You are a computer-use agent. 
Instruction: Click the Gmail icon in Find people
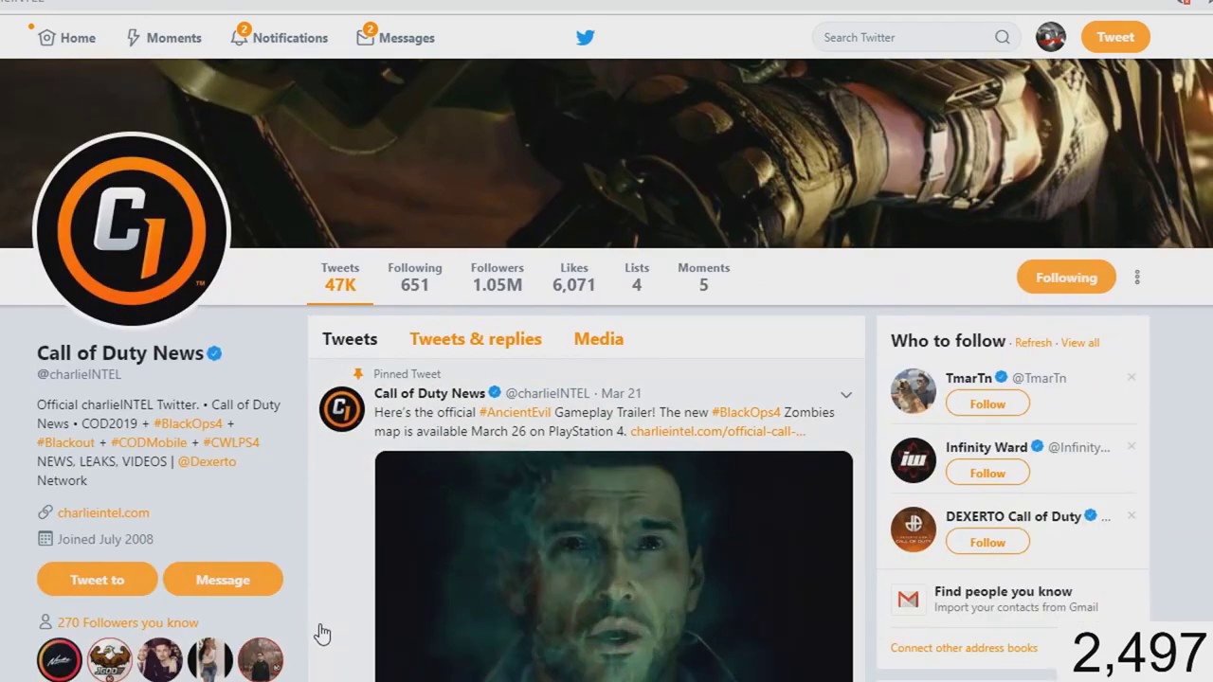click(x=909, y=599)
